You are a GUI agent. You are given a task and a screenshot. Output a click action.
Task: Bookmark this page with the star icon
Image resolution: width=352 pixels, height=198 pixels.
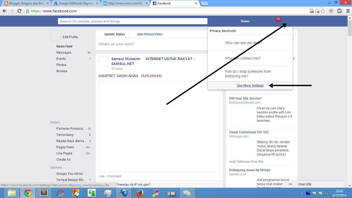click(323, 11)
